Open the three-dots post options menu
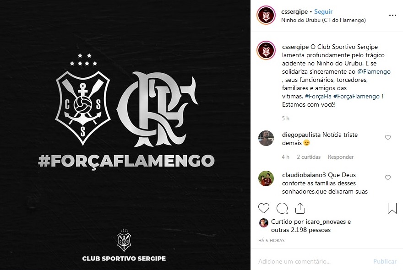The width and height of the screenshot is (403, 270). (x=392, y=16)
